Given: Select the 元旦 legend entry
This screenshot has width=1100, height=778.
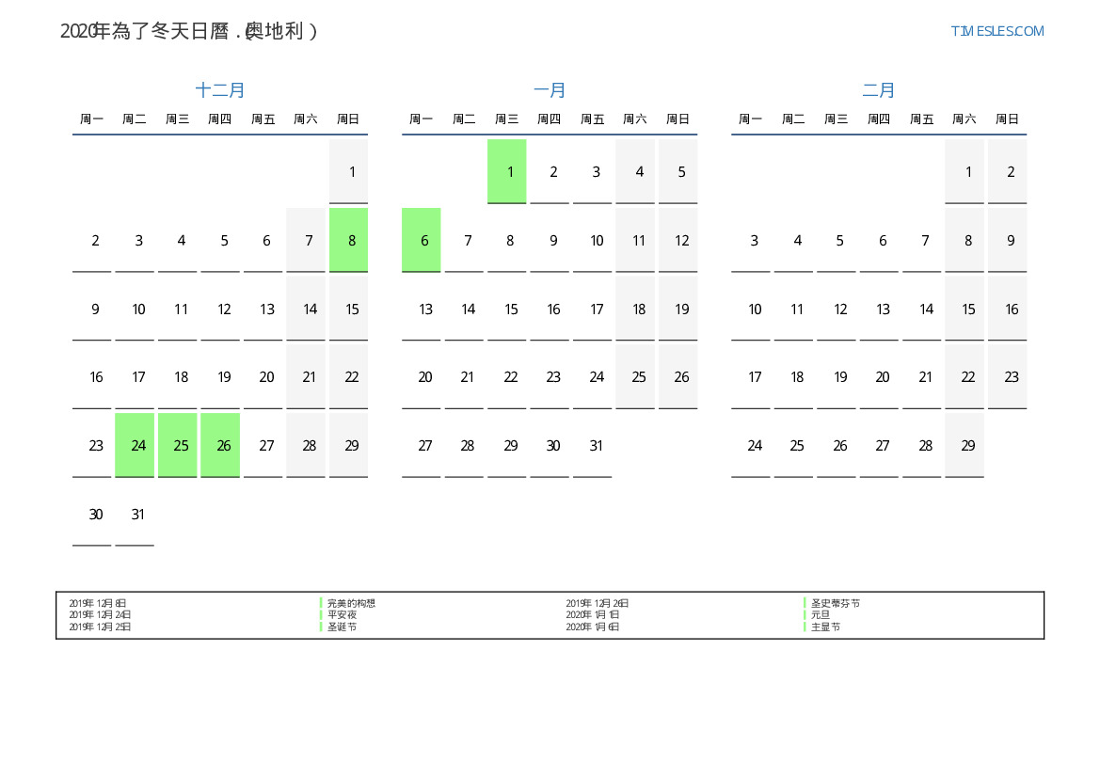Looking at the screenshot, I should pos(821,614).
